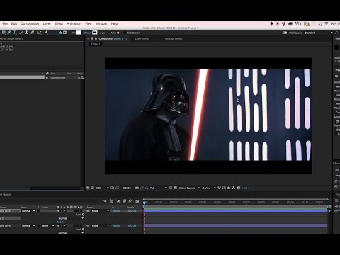Click the Fill options label
Screen dimensions: 340x255
pyautogui.click(x=74, y=33)
